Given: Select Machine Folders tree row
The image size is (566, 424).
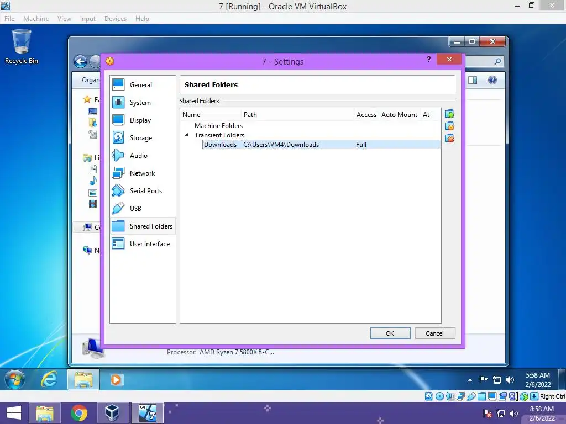Looking at the screenshot, I should [x=218, y=125].
